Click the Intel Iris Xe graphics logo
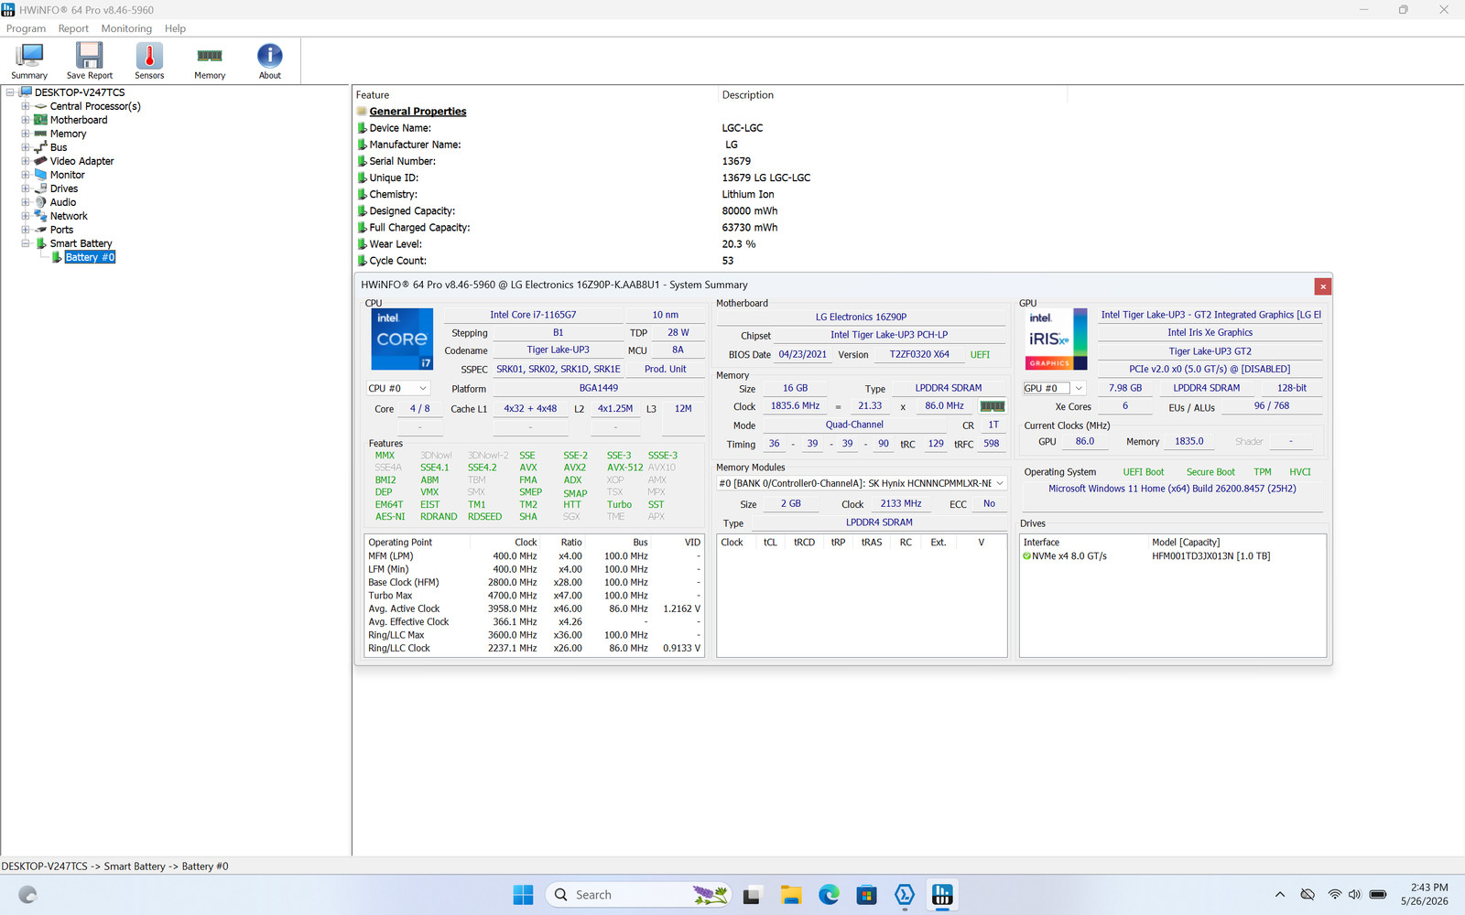This screenshot has height=915, width=1465. [x=1056, y=339]
